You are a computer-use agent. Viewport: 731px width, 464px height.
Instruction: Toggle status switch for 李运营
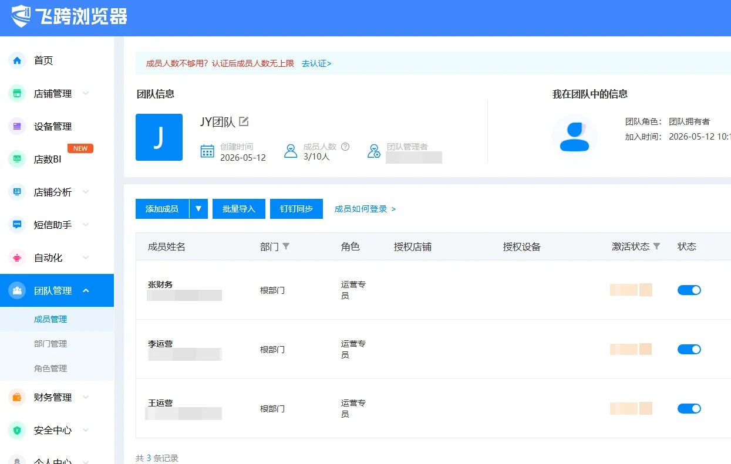689,349
